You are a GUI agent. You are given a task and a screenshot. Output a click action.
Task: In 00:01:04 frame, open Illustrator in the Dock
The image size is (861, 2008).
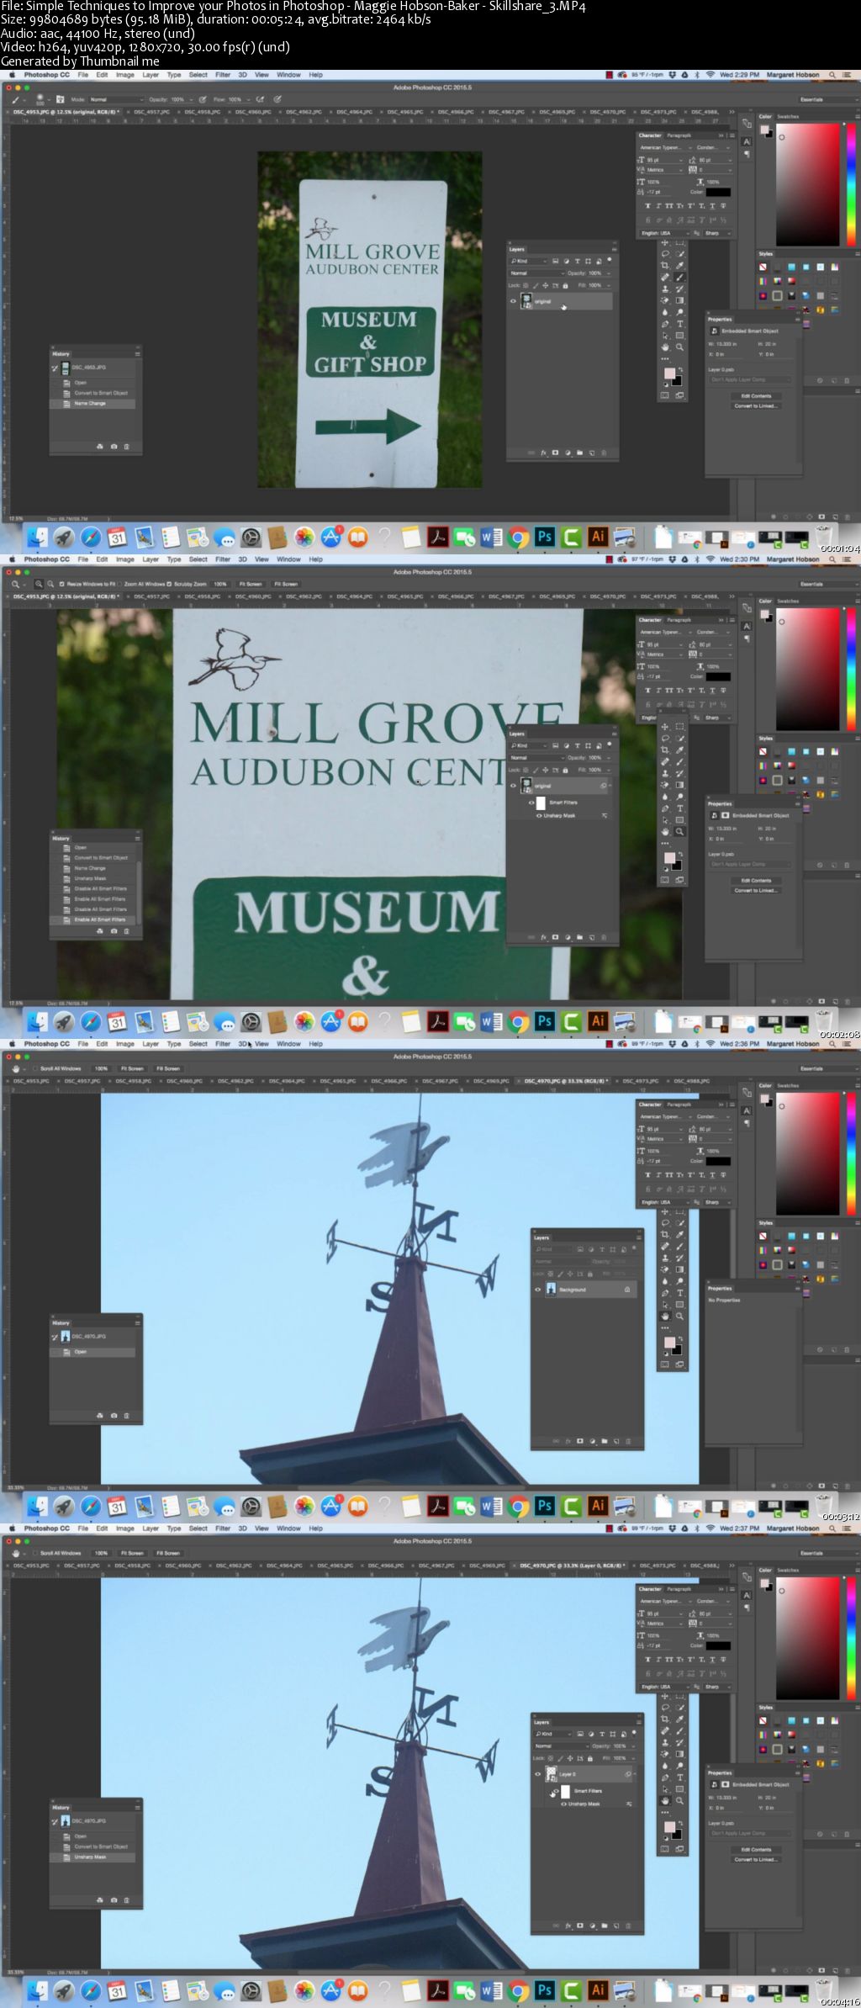(598, 537)
